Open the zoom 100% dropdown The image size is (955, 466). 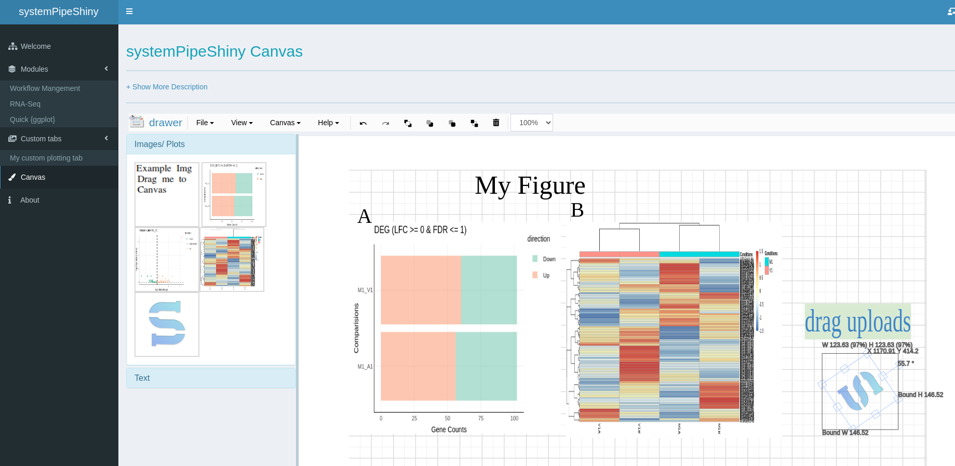tap(532, 123)
